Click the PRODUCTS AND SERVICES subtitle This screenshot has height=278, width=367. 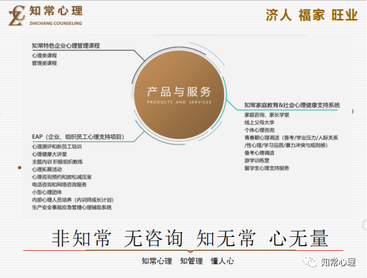pyautogui.click(x=180, y=102)
